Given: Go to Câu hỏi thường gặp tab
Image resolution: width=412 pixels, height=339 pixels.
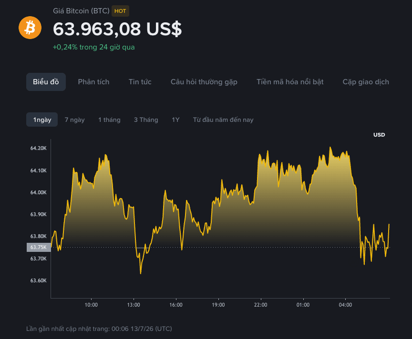Looking at the screenshot, I should [204, 82].
